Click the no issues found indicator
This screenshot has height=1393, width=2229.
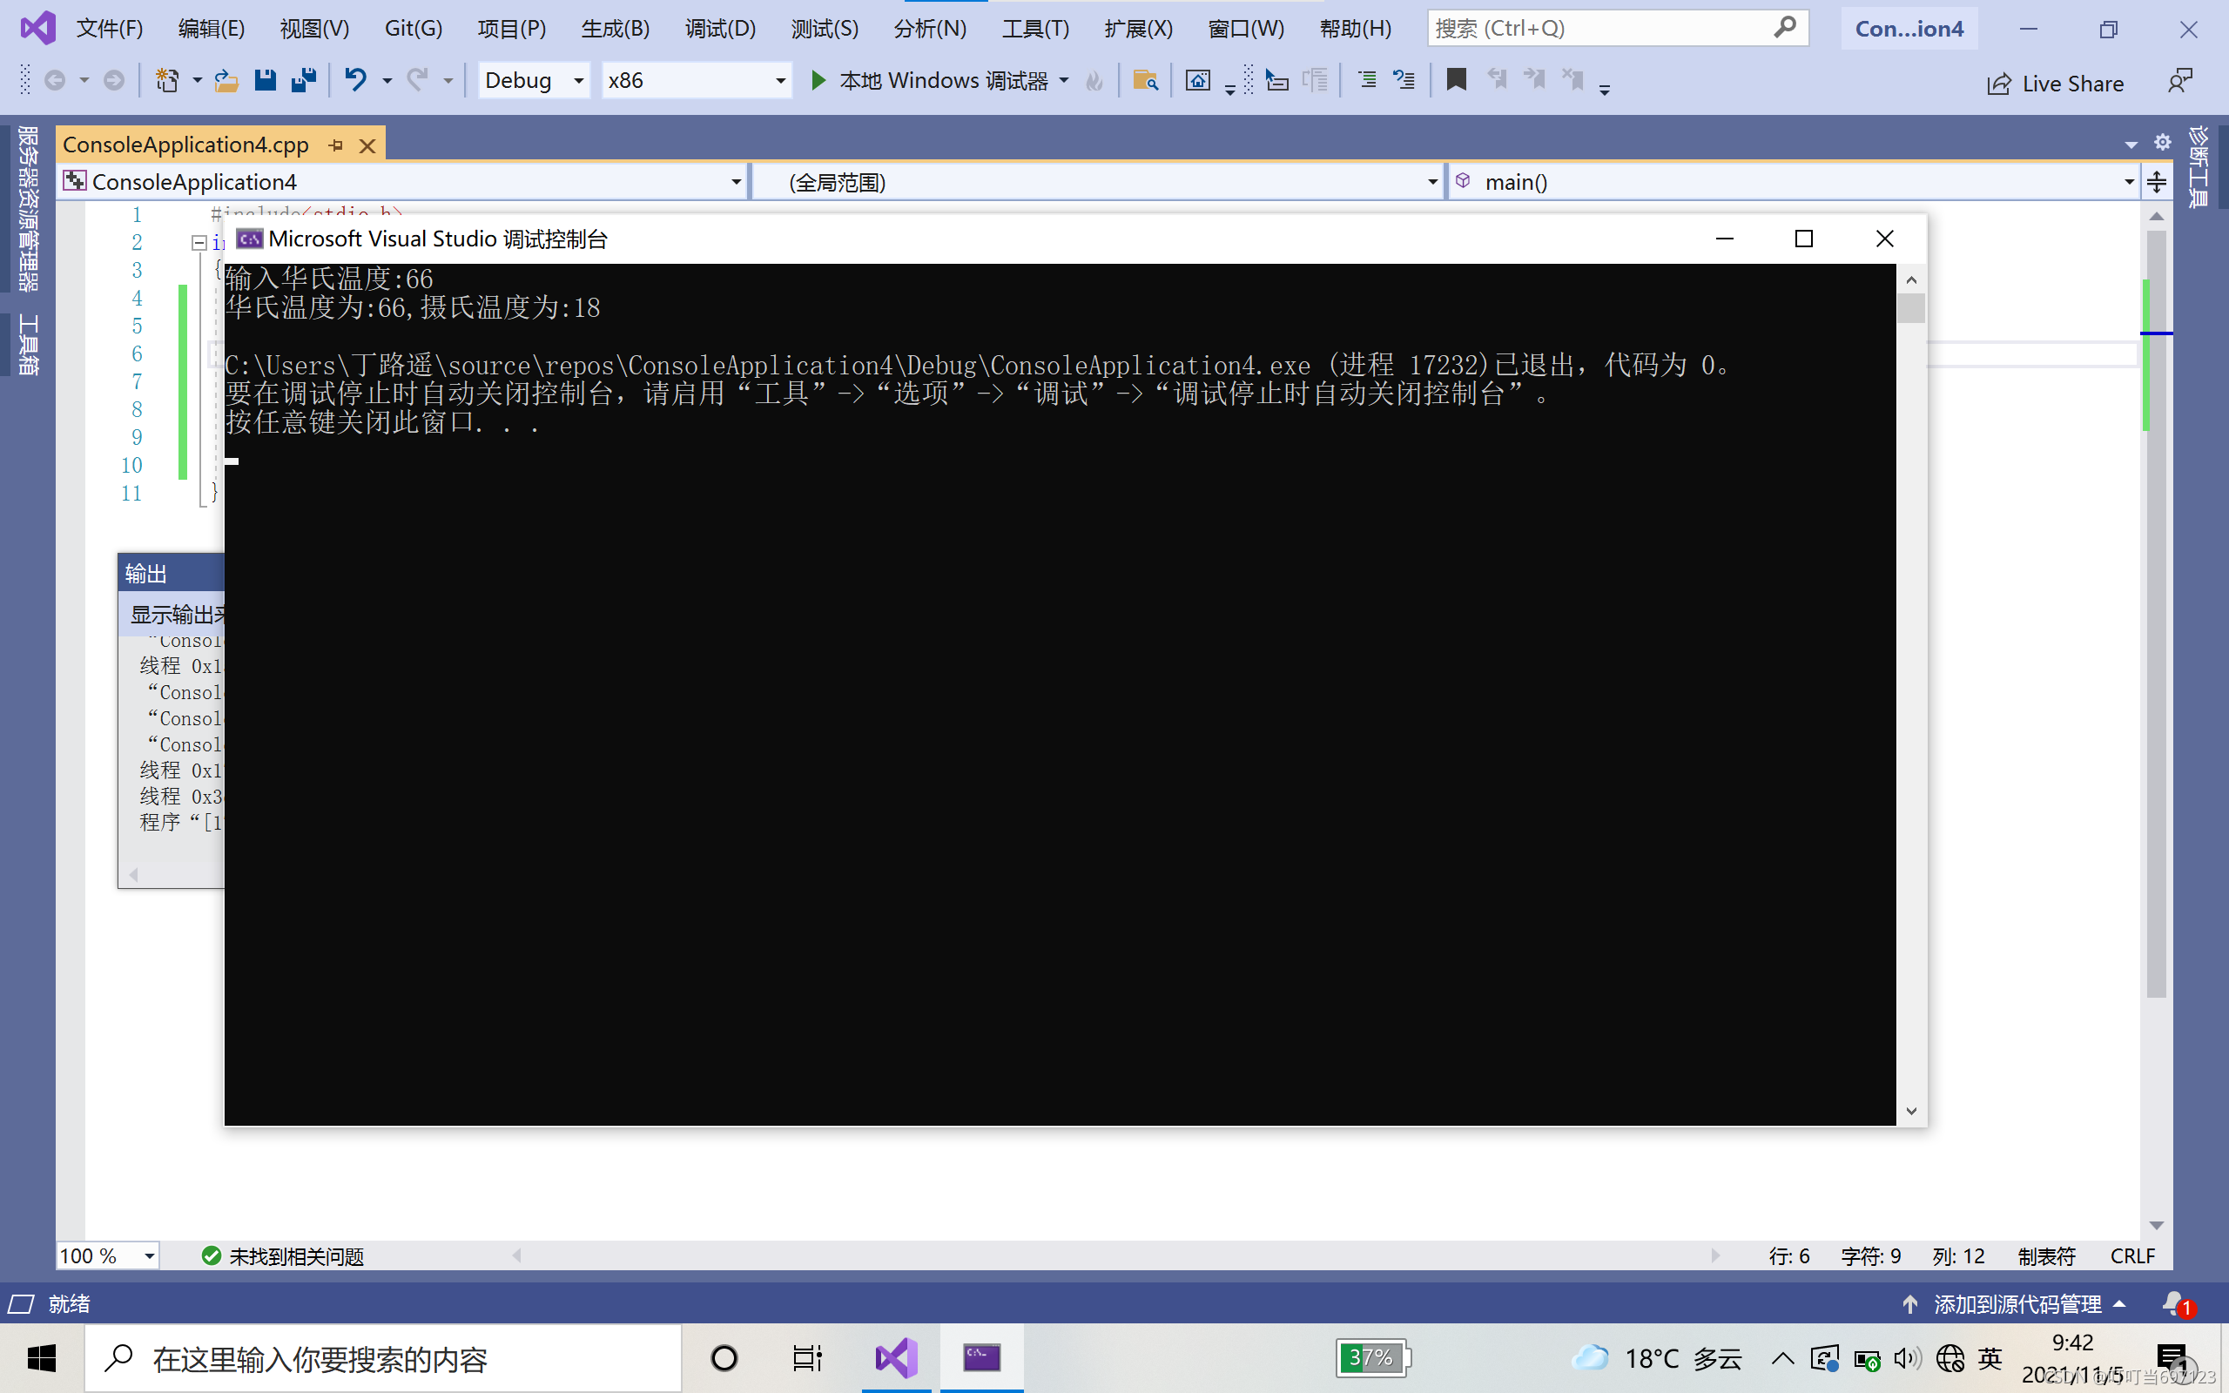pos(283,1255)
